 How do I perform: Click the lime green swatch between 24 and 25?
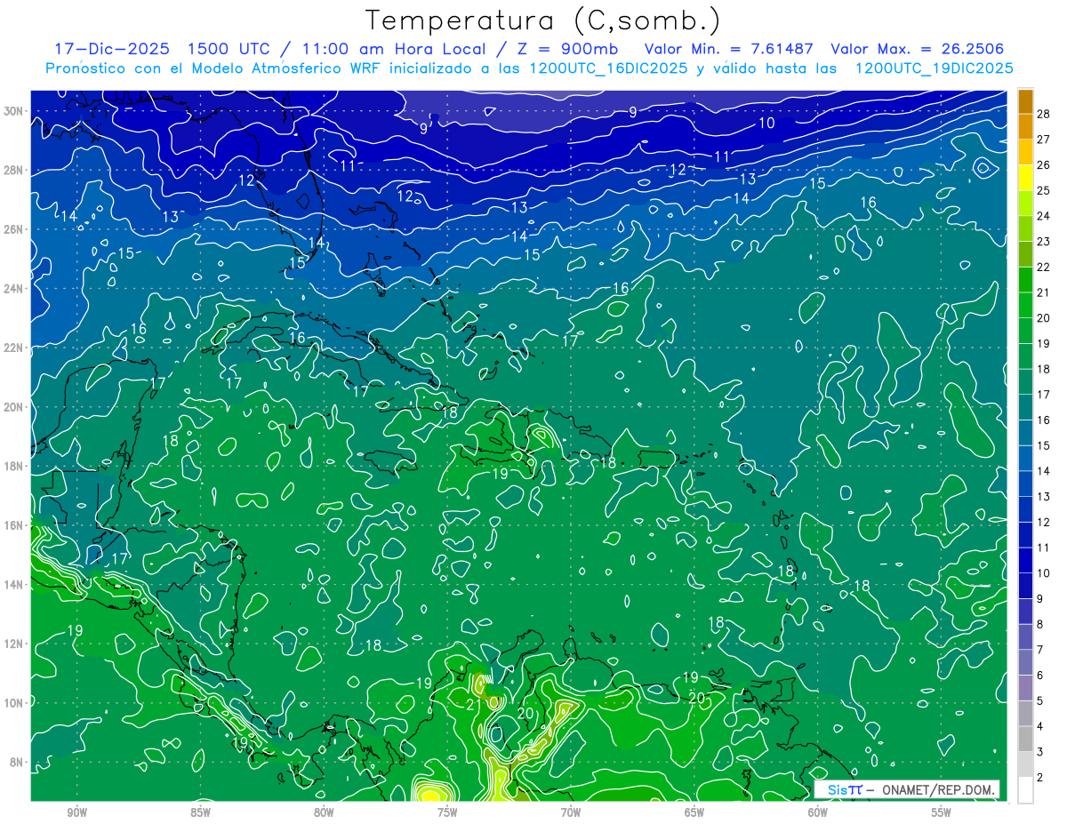tap(1025, 203)
